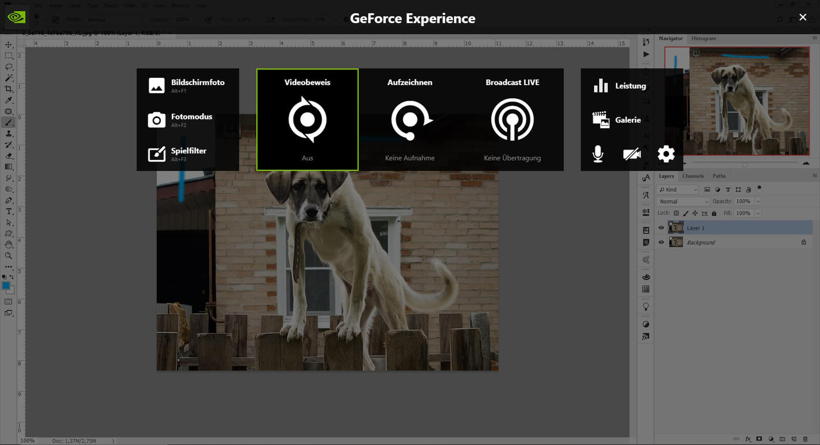Toggle the microphone icon
820x445 pixels.
click(598, 154)
